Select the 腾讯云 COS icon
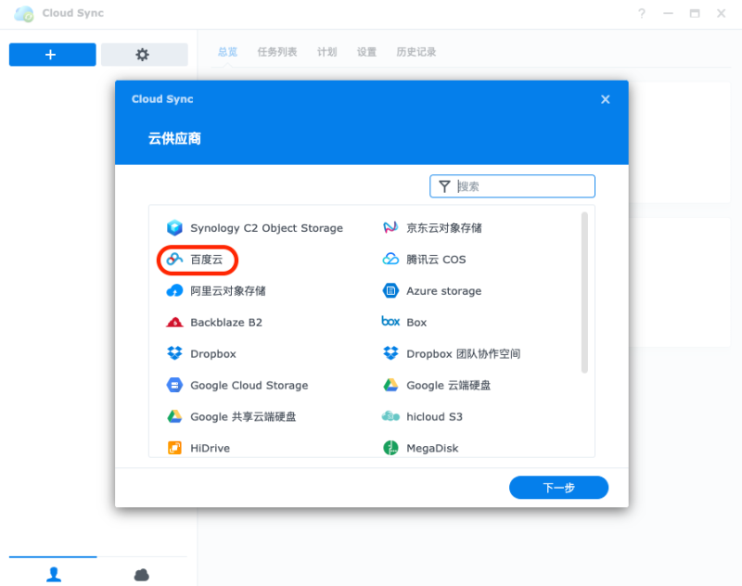Screen dimensions: 742x586 coord(390,260)
